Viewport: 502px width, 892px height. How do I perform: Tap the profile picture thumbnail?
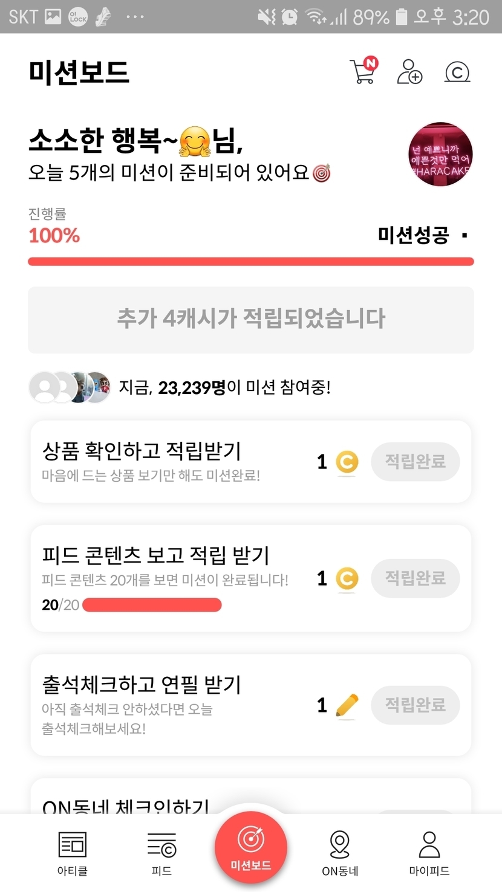click(x=440, y=154)
